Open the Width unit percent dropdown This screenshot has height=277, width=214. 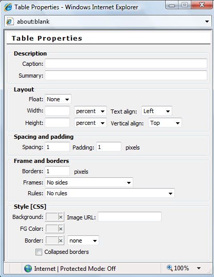pos(91,111)
